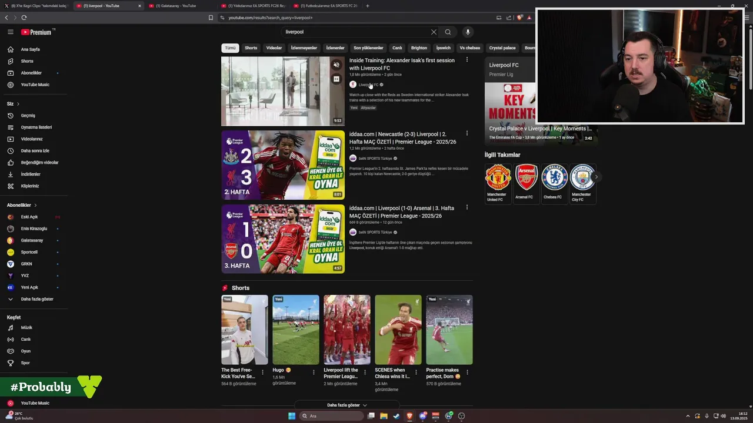
Task: Open options for 'Hugo' short
Action: click(x=314, y=372)
